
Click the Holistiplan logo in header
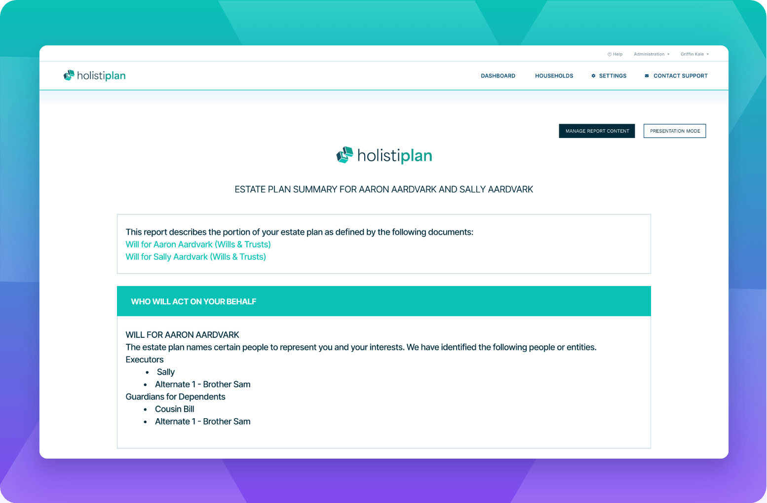pos(94,75)
